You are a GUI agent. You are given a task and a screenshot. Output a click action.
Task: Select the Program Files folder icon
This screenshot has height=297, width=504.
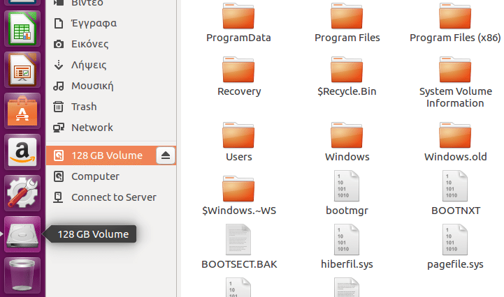[x=347, y=16]
